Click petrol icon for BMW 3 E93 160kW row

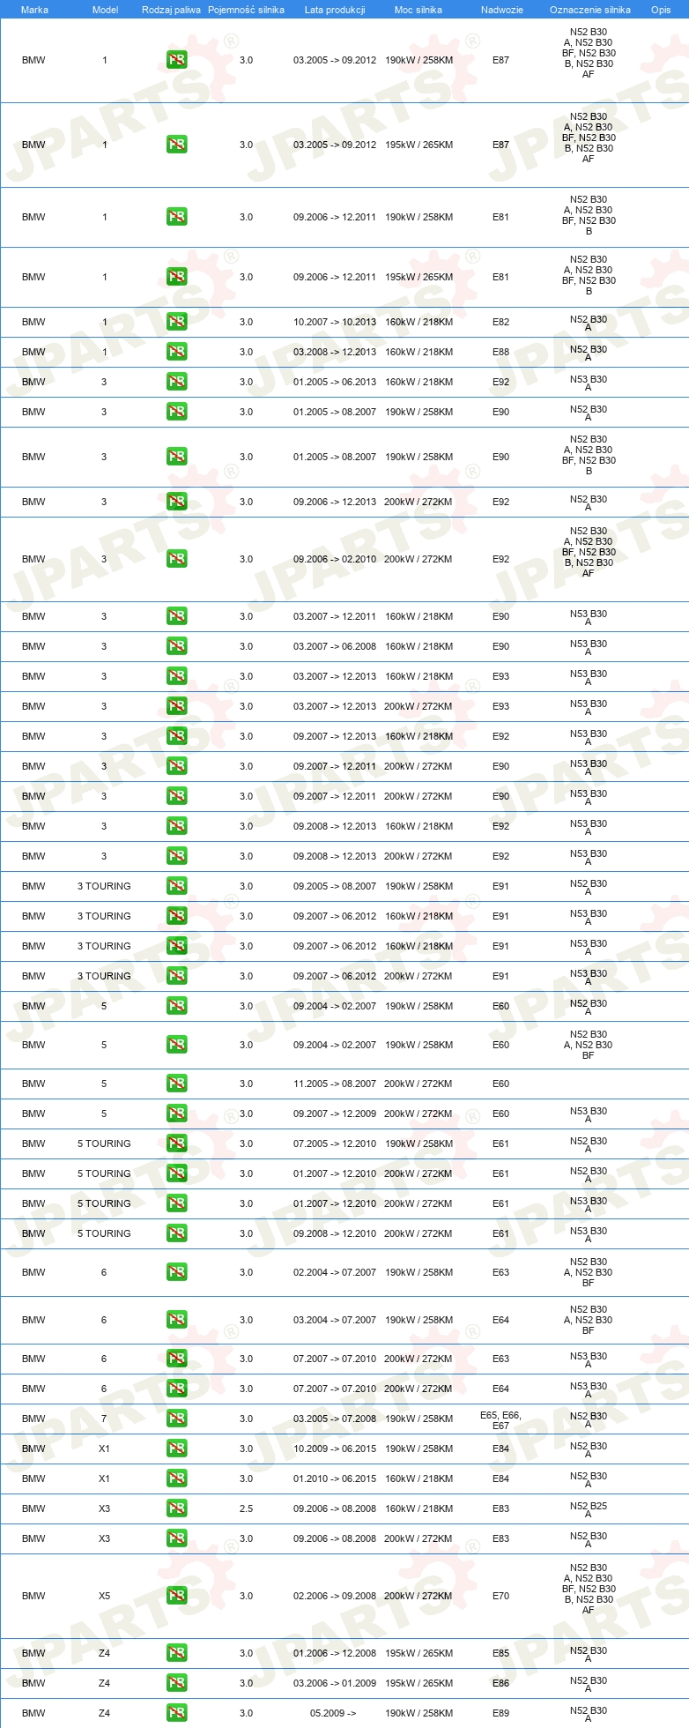pyautogui.click(x=176, y=676)
